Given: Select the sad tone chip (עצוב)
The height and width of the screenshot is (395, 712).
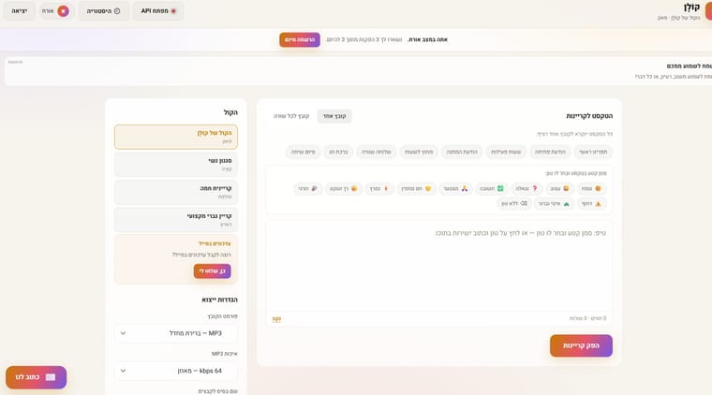Looking at the screenshot, I should point(559,189).
